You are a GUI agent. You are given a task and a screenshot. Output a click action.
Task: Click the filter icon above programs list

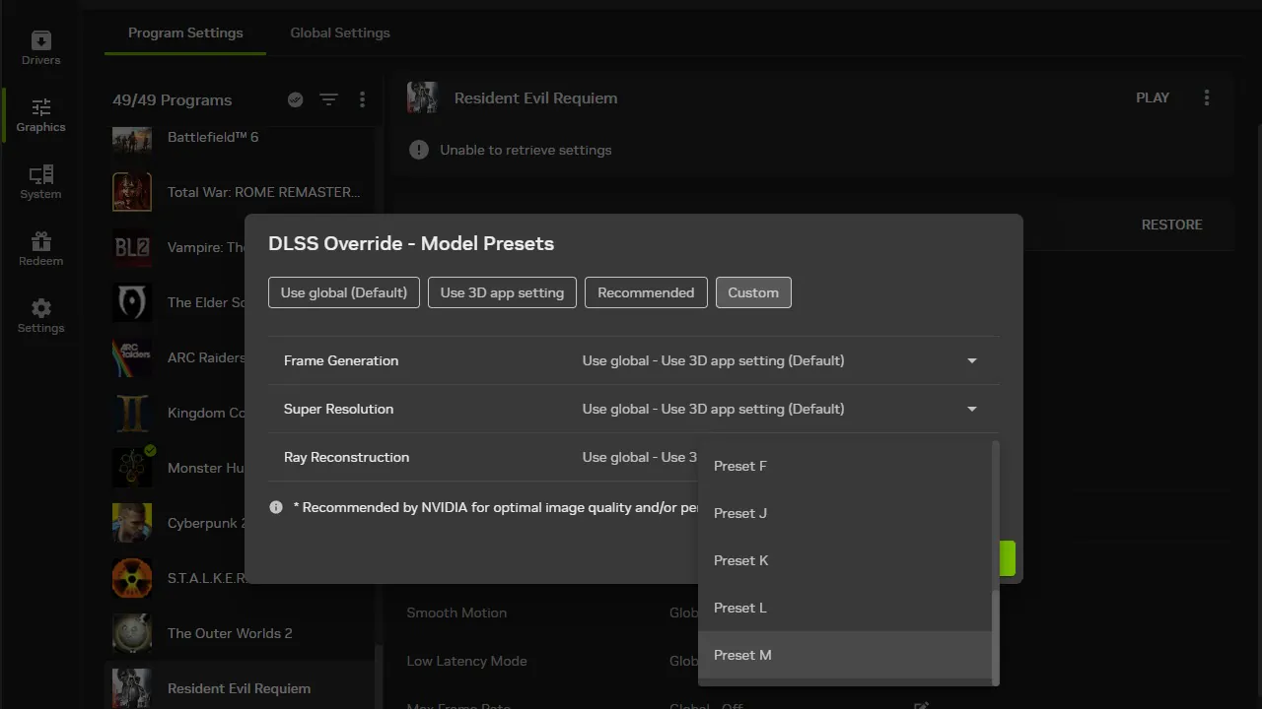pos(328,99)
